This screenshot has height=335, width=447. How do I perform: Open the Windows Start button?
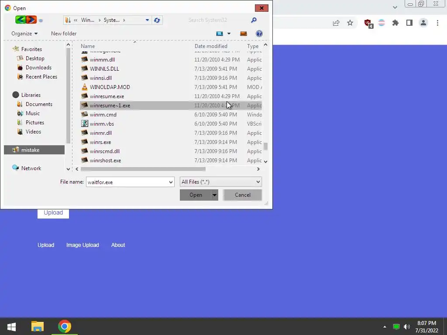click(11, 326)
